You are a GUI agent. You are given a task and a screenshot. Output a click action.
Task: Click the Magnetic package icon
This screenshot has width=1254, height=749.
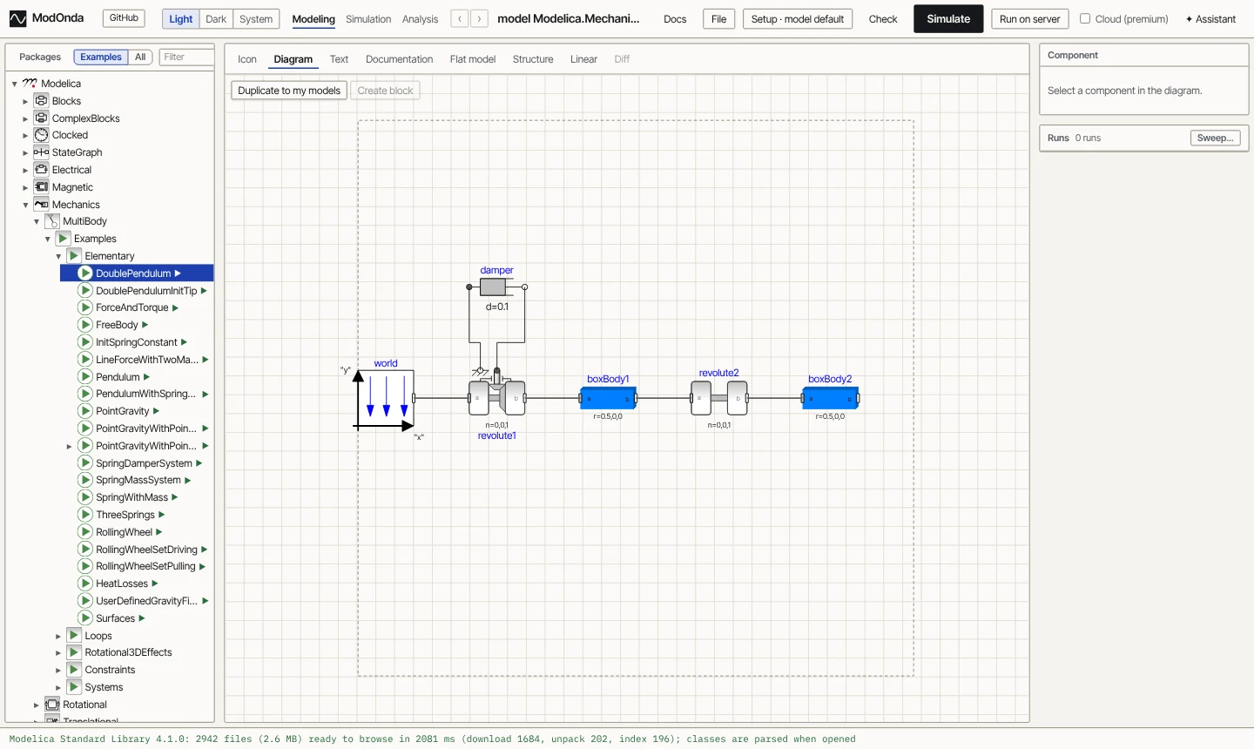pos(41,186)
